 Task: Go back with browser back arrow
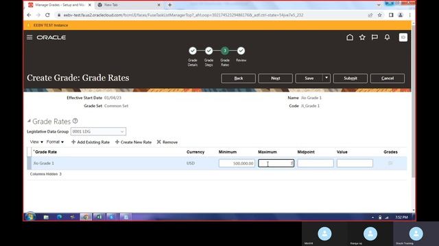tap(29, 15)
